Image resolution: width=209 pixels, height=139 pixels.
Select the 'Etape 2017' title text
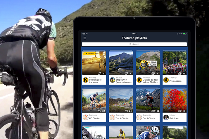point(121,80)
